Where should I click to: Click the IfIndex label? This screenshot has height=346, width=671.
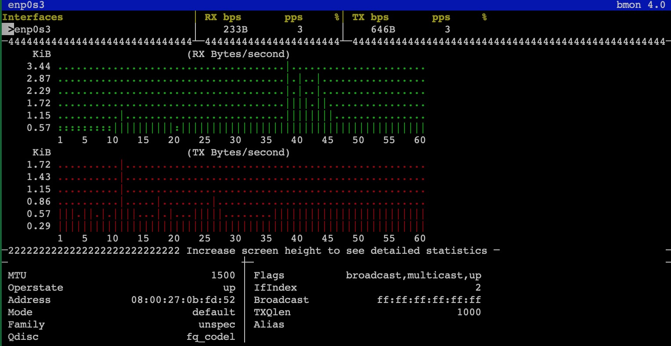click(275, 288)
